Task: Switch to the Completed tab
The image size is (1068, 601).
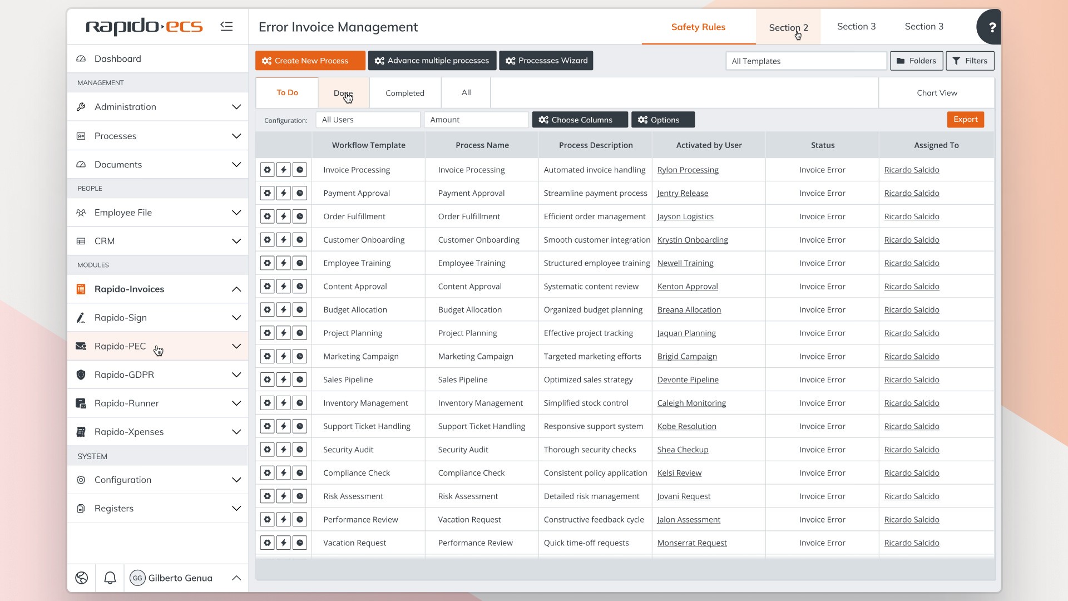Action: pos(404,92)
